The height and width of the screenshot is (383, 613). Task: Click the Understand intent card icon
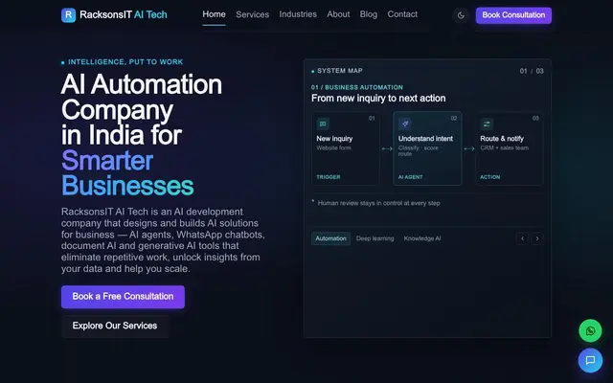pos(404,124)
